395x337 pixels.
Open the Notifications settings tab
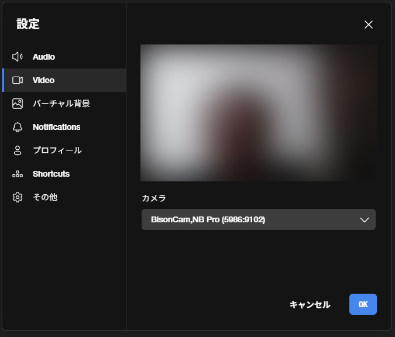(64, 127)
